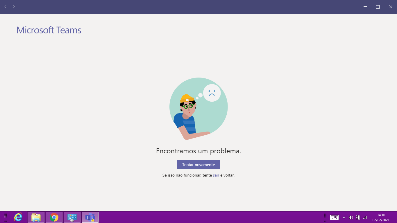Open the network signal tray icon
Image resolution: width=397 pixels, height=223 pixels.
[365, 217]
